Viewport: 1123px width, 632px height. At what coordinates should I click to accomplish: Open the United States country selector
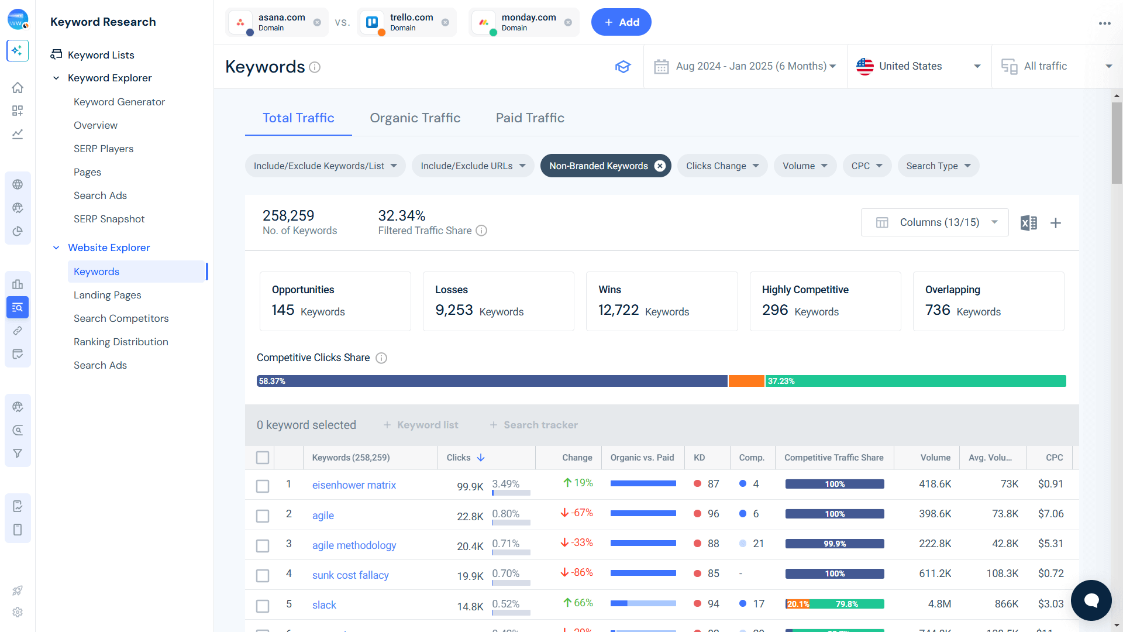tap(918, 66)
